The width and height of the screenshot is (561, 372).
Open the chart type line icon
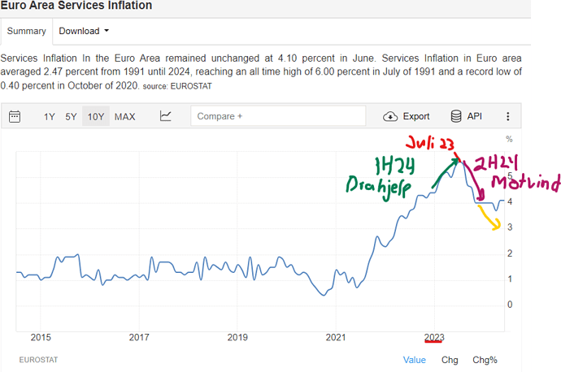pos(165,116)
